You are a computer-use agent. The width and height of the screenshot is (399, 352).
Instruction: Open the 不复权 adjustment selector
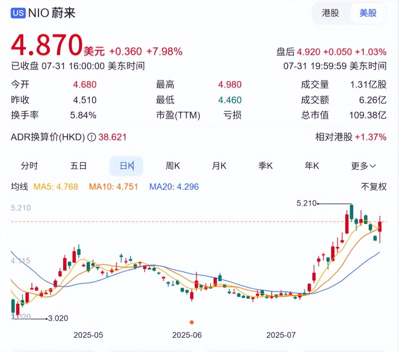pos(373,186)
